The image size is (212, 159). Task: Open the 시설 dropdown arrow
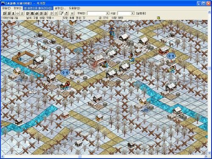pos(132,13)
